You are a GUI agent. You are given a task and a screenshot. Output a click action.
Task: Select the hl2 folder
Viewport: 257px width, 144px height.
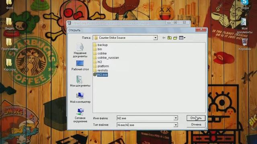click(98, 62)
